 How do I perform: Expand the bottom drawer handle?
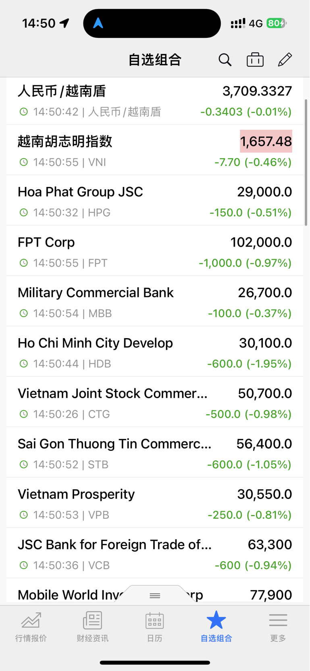pos(155,595)
